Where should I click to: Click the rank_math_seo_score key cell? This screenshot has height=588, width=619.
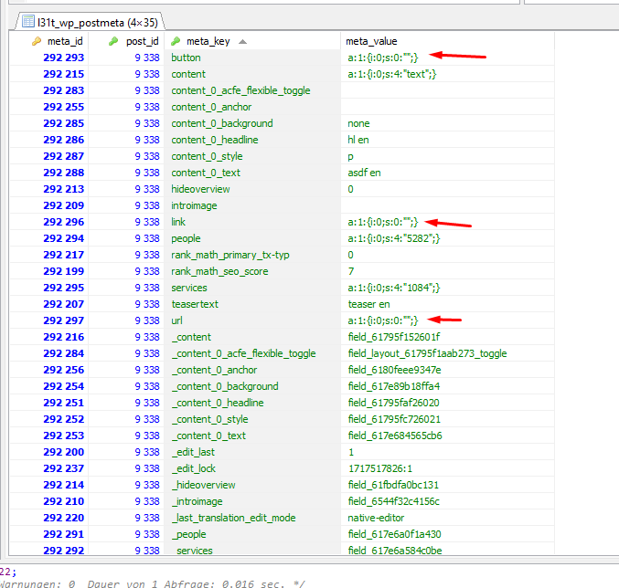(x=252, y=271)
